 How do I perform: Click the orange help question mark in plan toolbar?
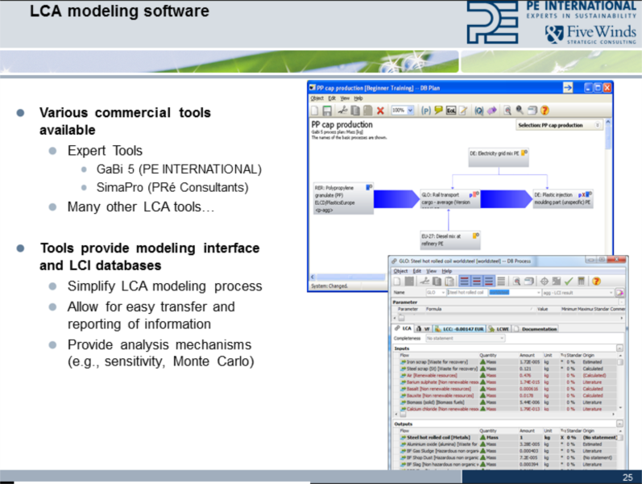pyautogui.click(x=544, y=110)
